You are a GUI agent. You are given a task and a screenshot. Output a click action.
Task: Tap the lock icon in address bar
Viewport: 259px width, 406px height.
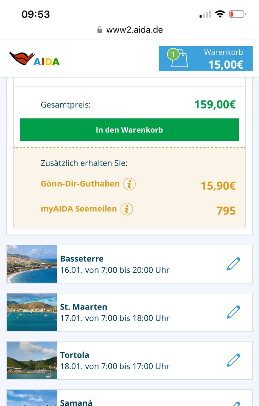pos(100,30)
